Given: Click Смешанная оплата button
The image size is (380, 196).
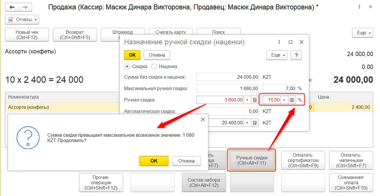Looking at the screenshot, I should [351, 182].
